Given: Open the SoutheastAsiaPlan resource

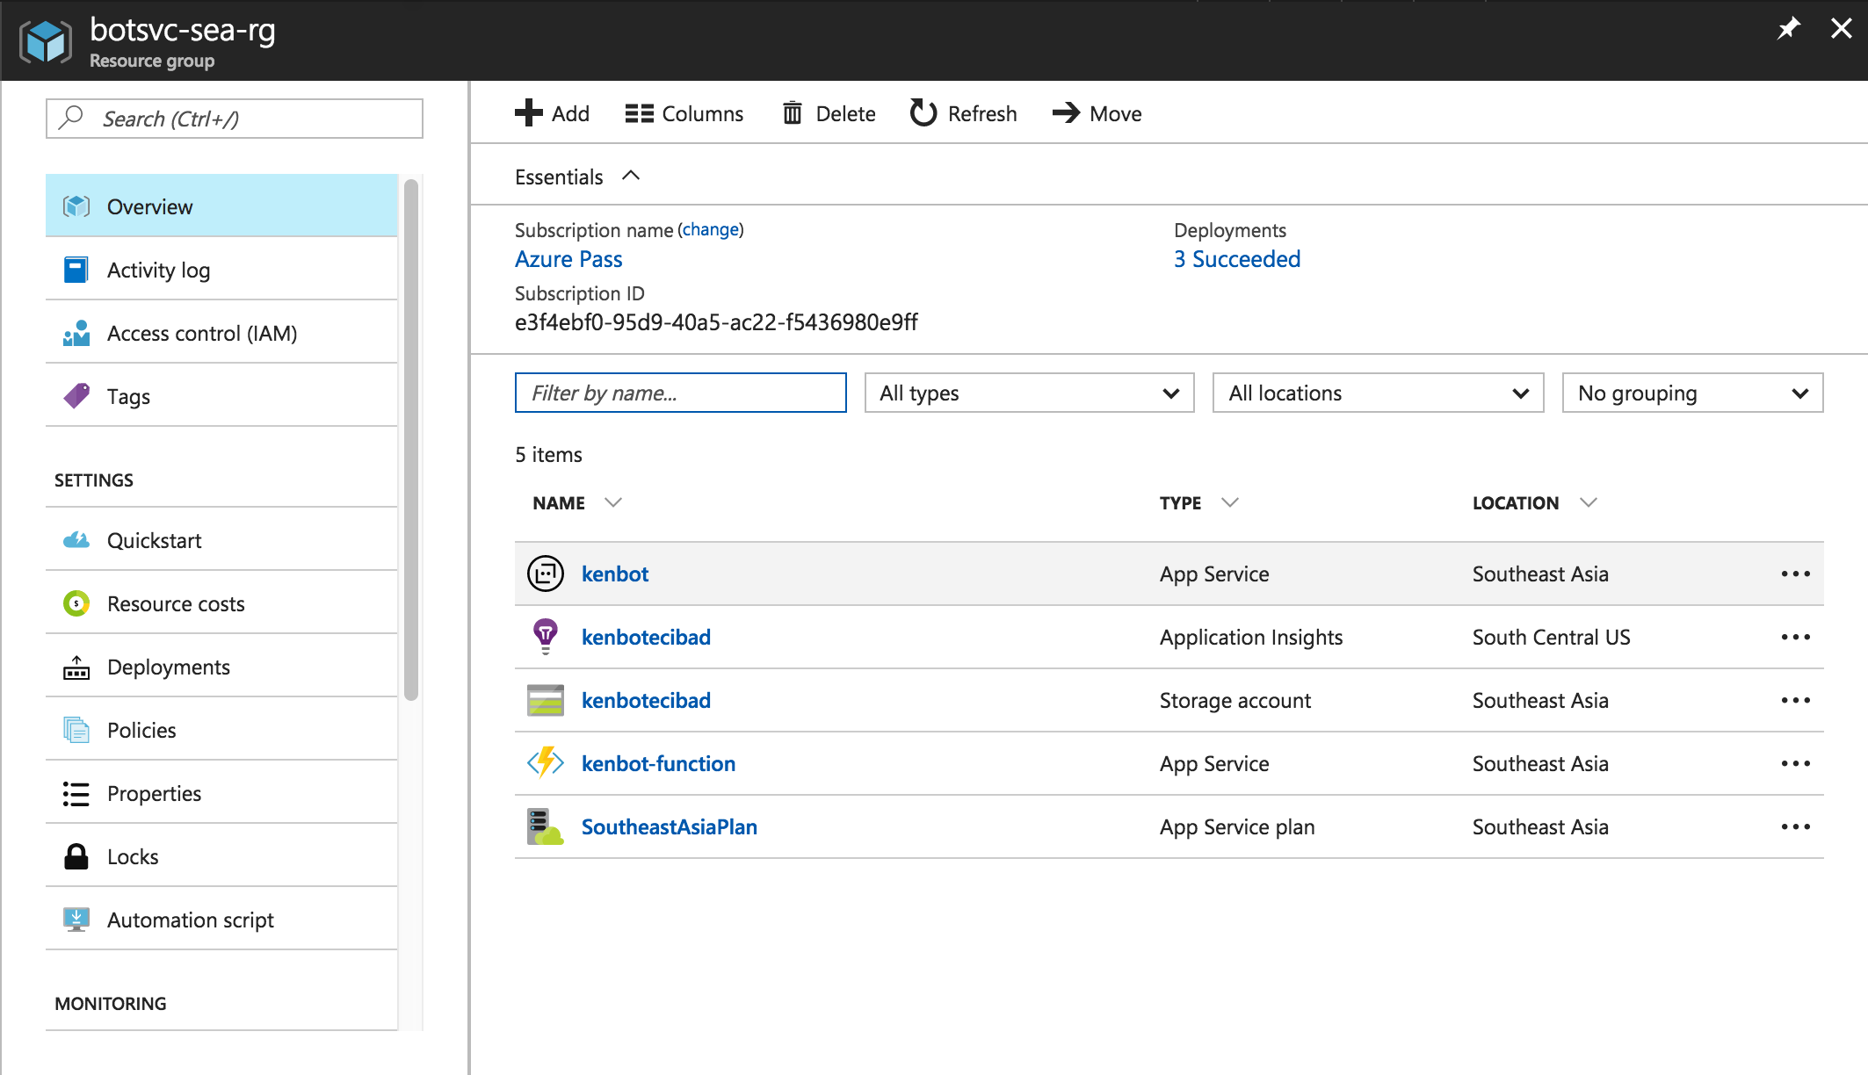Looking at the screenshot, I should coord(669,826).
